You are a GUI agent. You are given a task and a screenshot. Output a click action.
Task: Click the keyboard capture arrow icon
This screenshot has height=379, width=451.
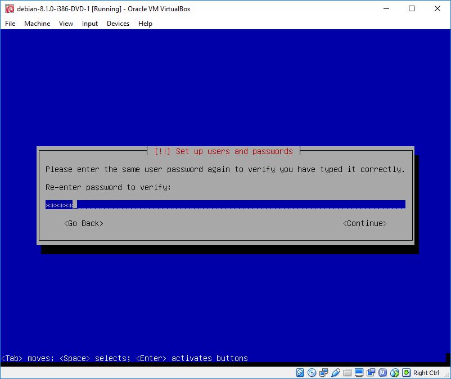pos(406,373)
